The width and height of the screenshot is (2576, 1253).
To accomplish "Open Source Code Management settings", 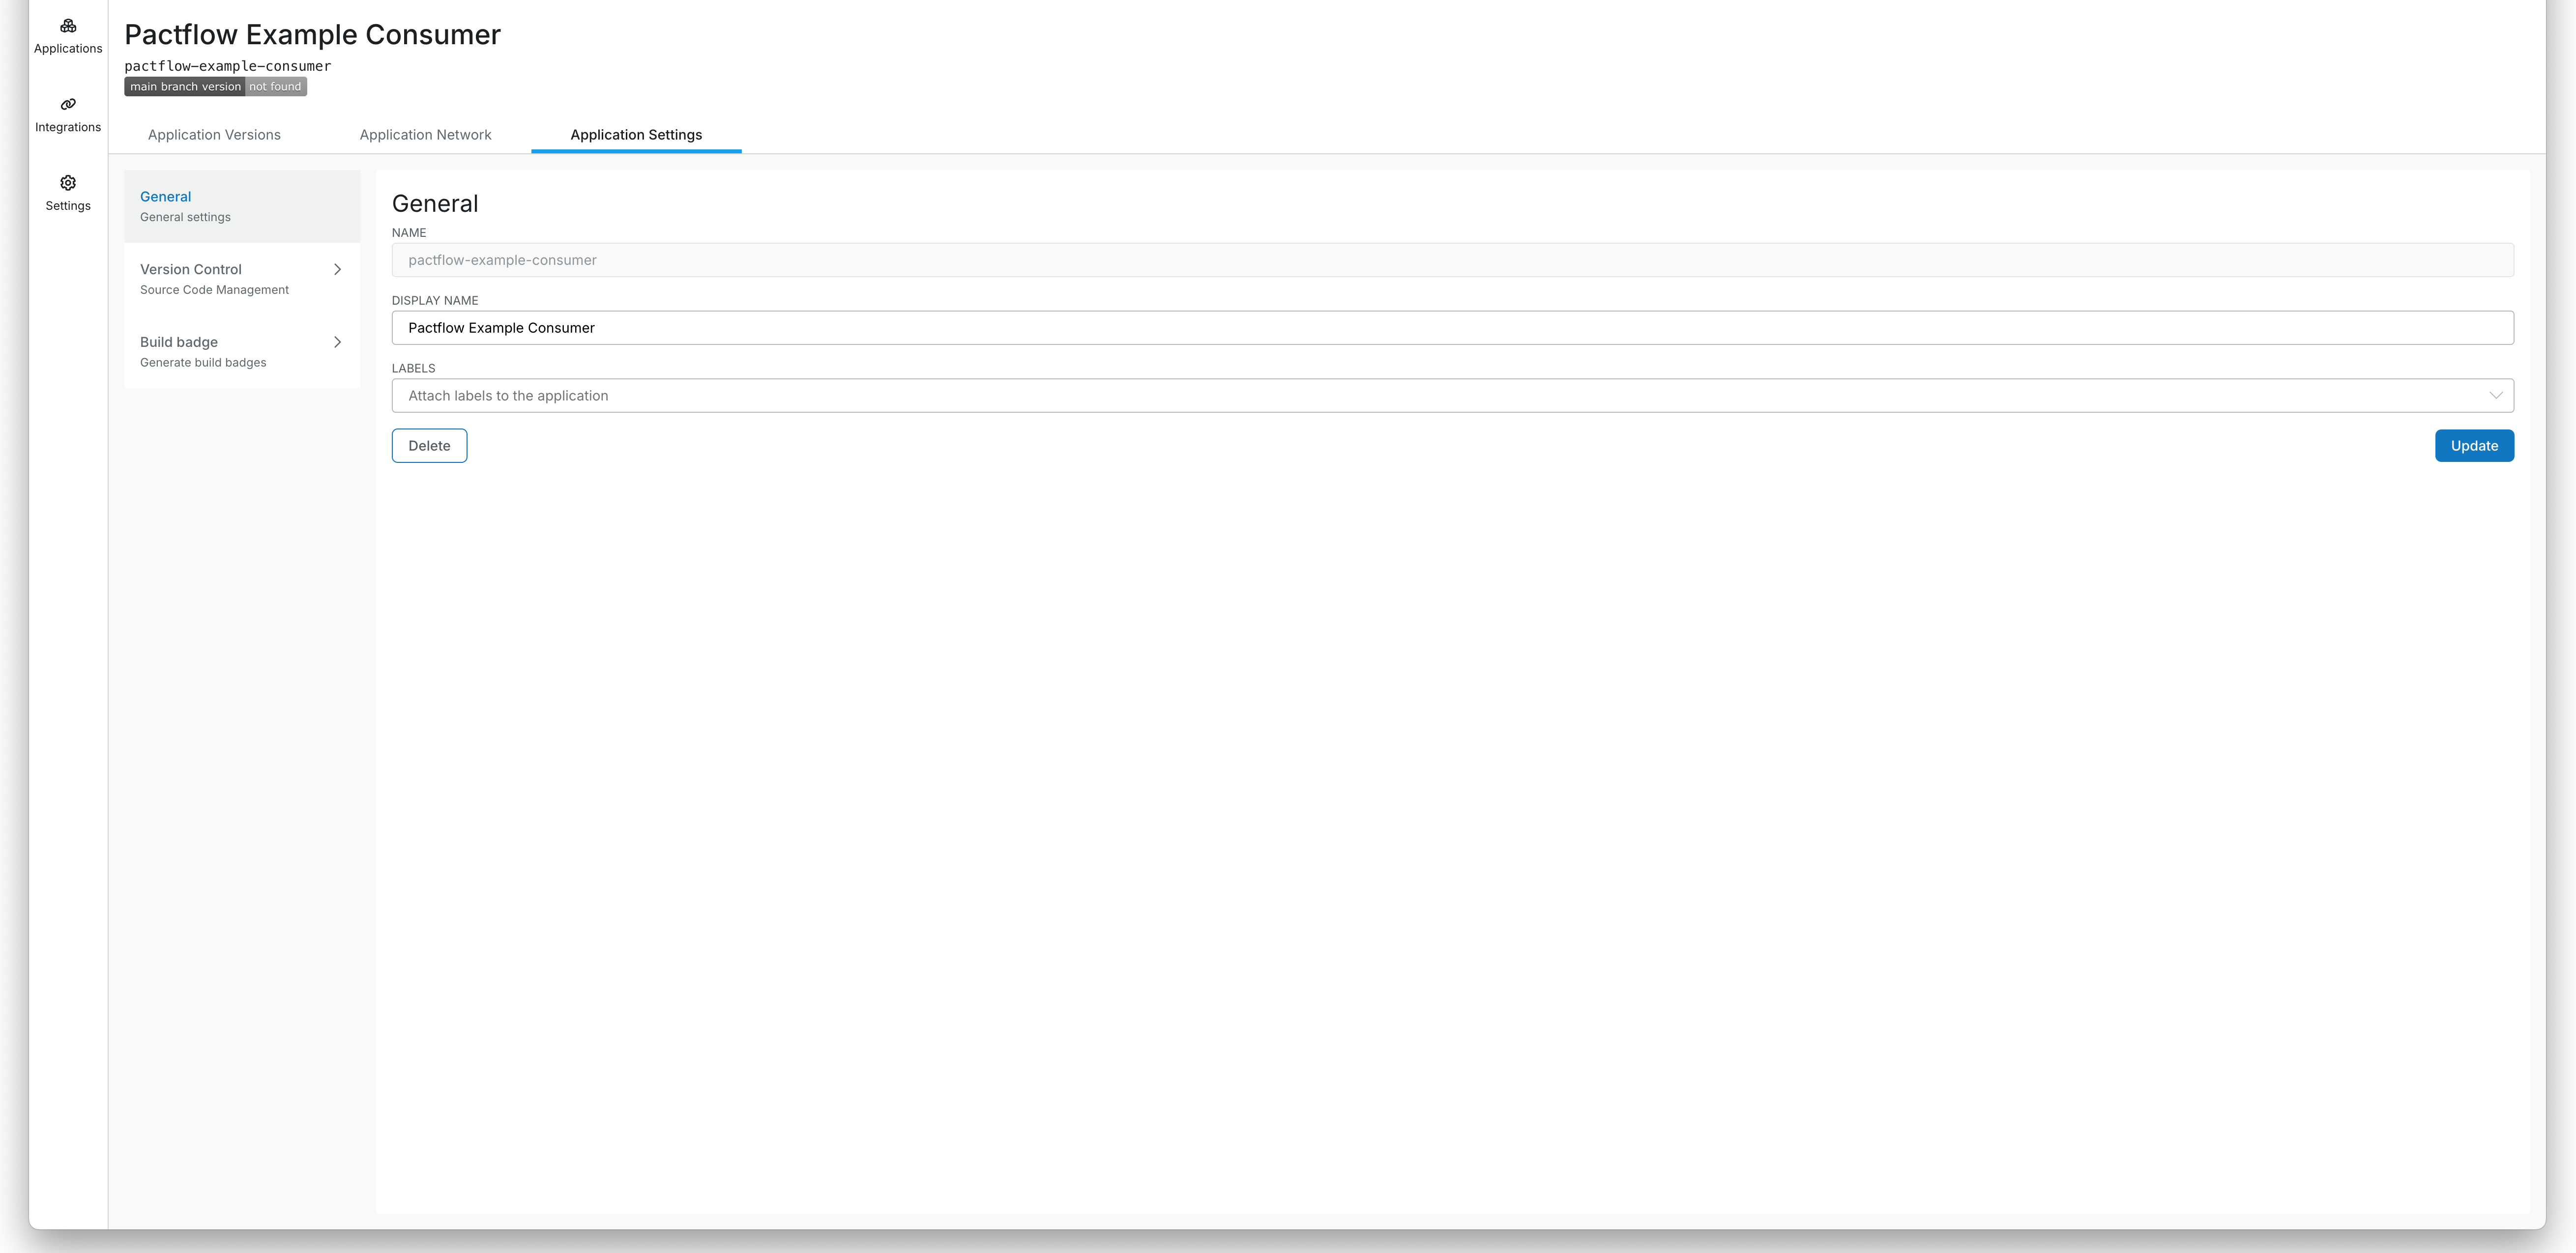I will 214,279.
